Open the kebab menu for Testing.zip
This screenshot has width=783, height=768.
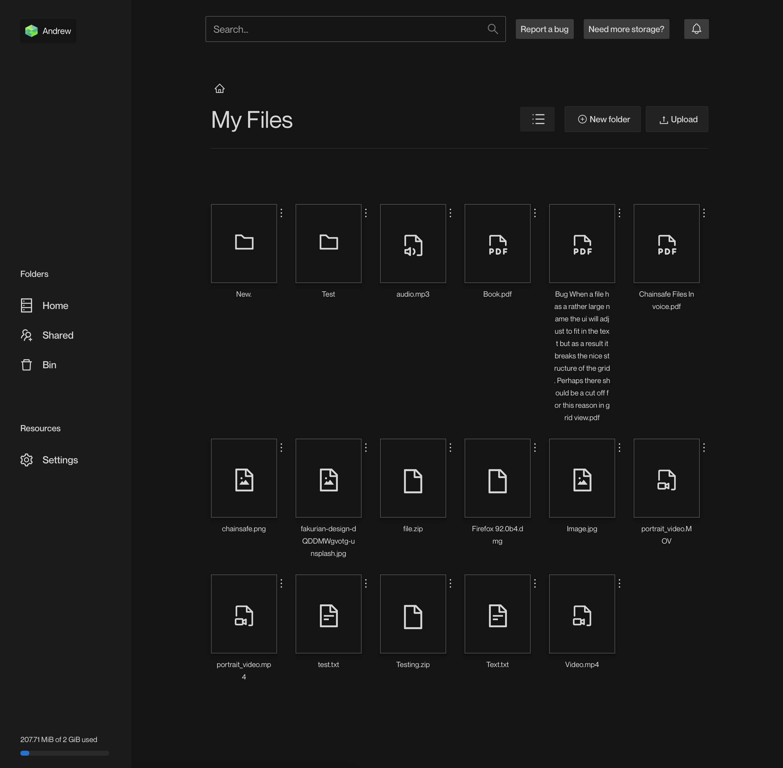[x=450, y=583]
